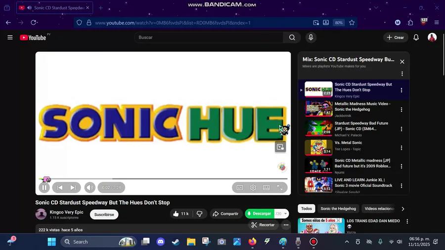Open options for Metallic Madness Music Video item
445x250 pixels.
(401, 109)
